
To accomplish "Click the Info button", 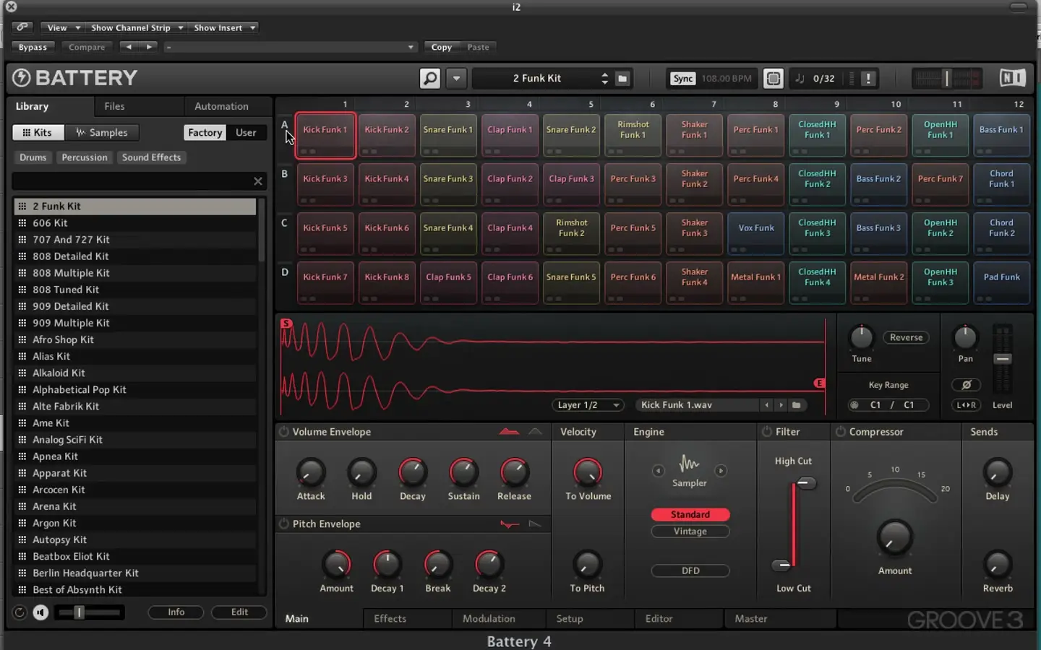I will (176, 612).
